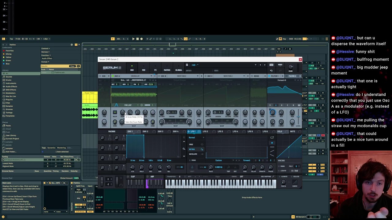Open Sounds in Ableton browser library
This screenshot has width=392, height=220.
pyautogui.click(x=9, y=77)
